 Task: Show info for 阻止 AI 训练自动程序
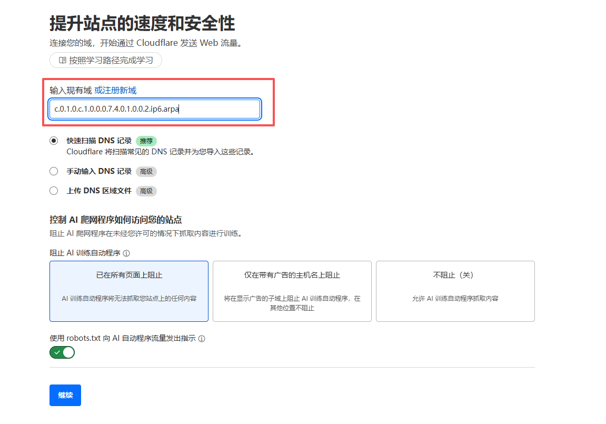(x=126, y=253)
